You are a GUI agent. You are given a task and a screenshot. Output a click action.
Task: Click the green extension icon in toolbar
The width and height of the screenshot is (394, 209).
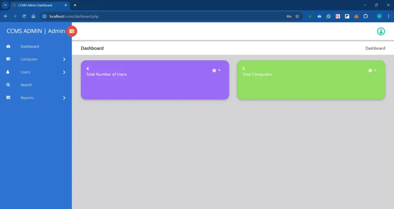pos(310,16)
